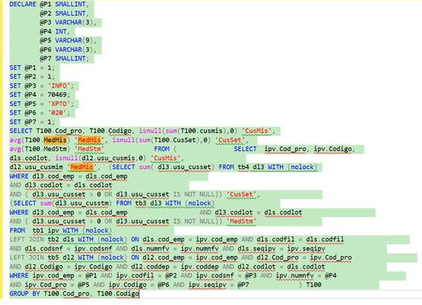This screenshot has width=422, height=305.
Task: Click tb1 in FROM tb1 ipv line
Action: [38, 231]
